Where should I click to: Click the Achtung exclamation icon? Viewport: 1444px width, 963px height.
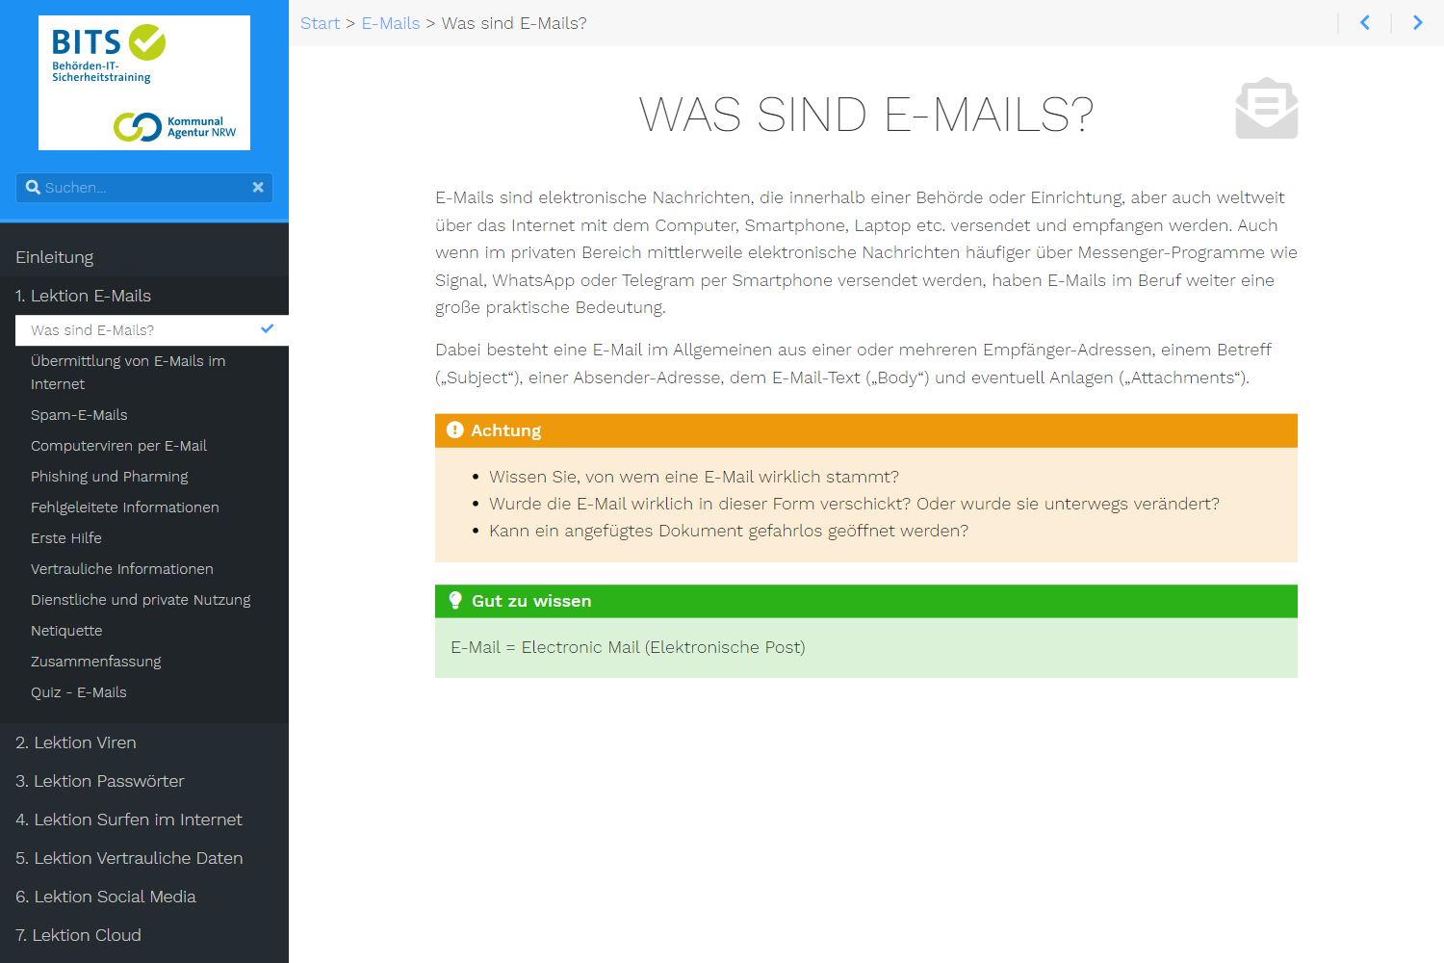coord(455,430)
